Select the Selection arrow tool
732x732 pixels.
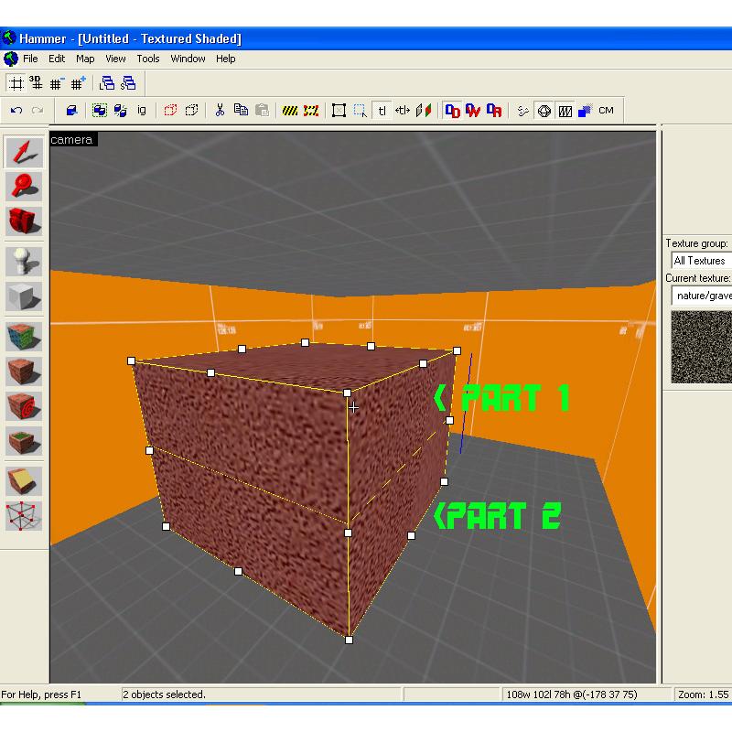[24, 153]
